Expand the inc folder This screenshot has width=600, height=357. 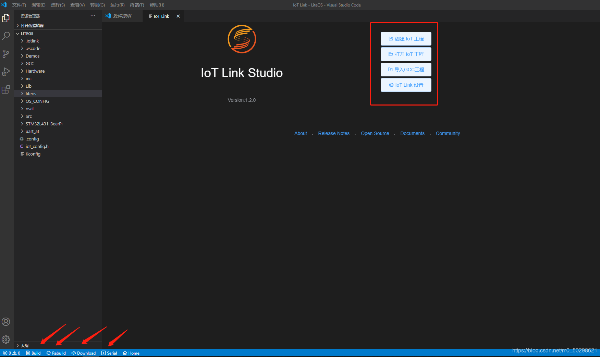click(58, 79)
